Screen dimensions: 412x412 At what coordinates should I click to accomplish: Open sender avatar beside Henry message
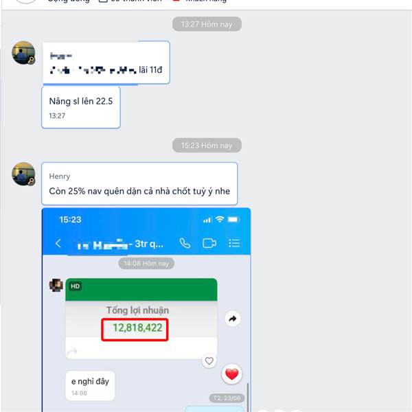click(x=23, y=174)
